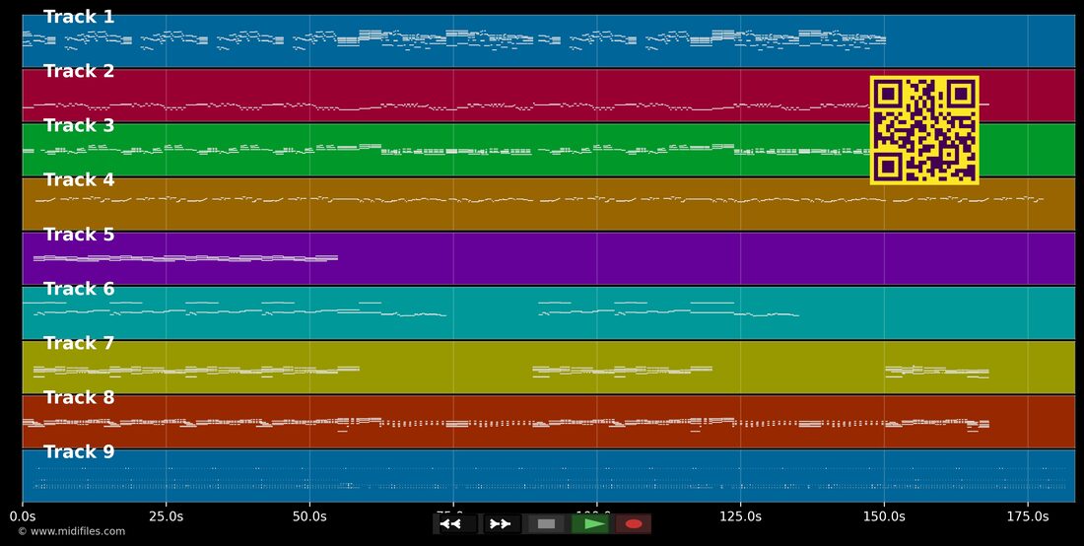
Task: Open the www.midifiles.com copyright link
Action: pos(72,531)
